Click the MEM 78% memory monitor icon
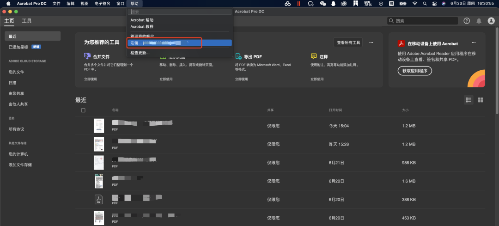This screenshot has width=499, height=226. 368,4
